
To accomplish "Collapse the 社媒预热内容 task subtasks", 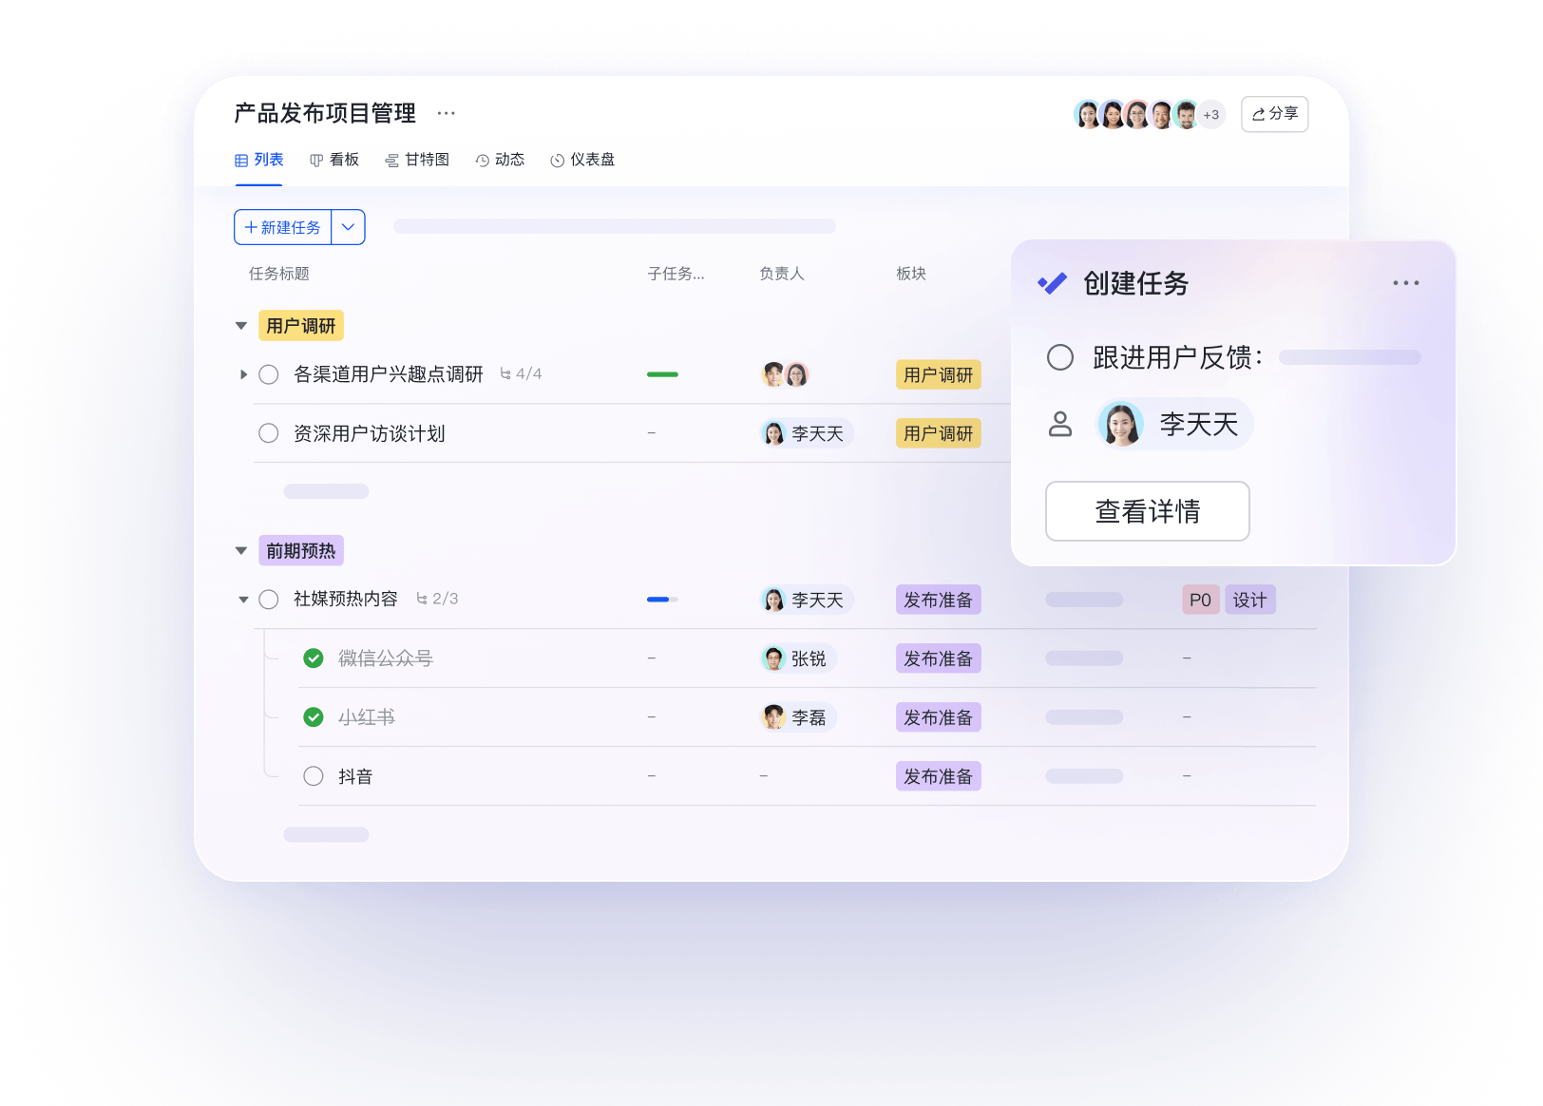I will pyautogui.click(x=243, y=600).
